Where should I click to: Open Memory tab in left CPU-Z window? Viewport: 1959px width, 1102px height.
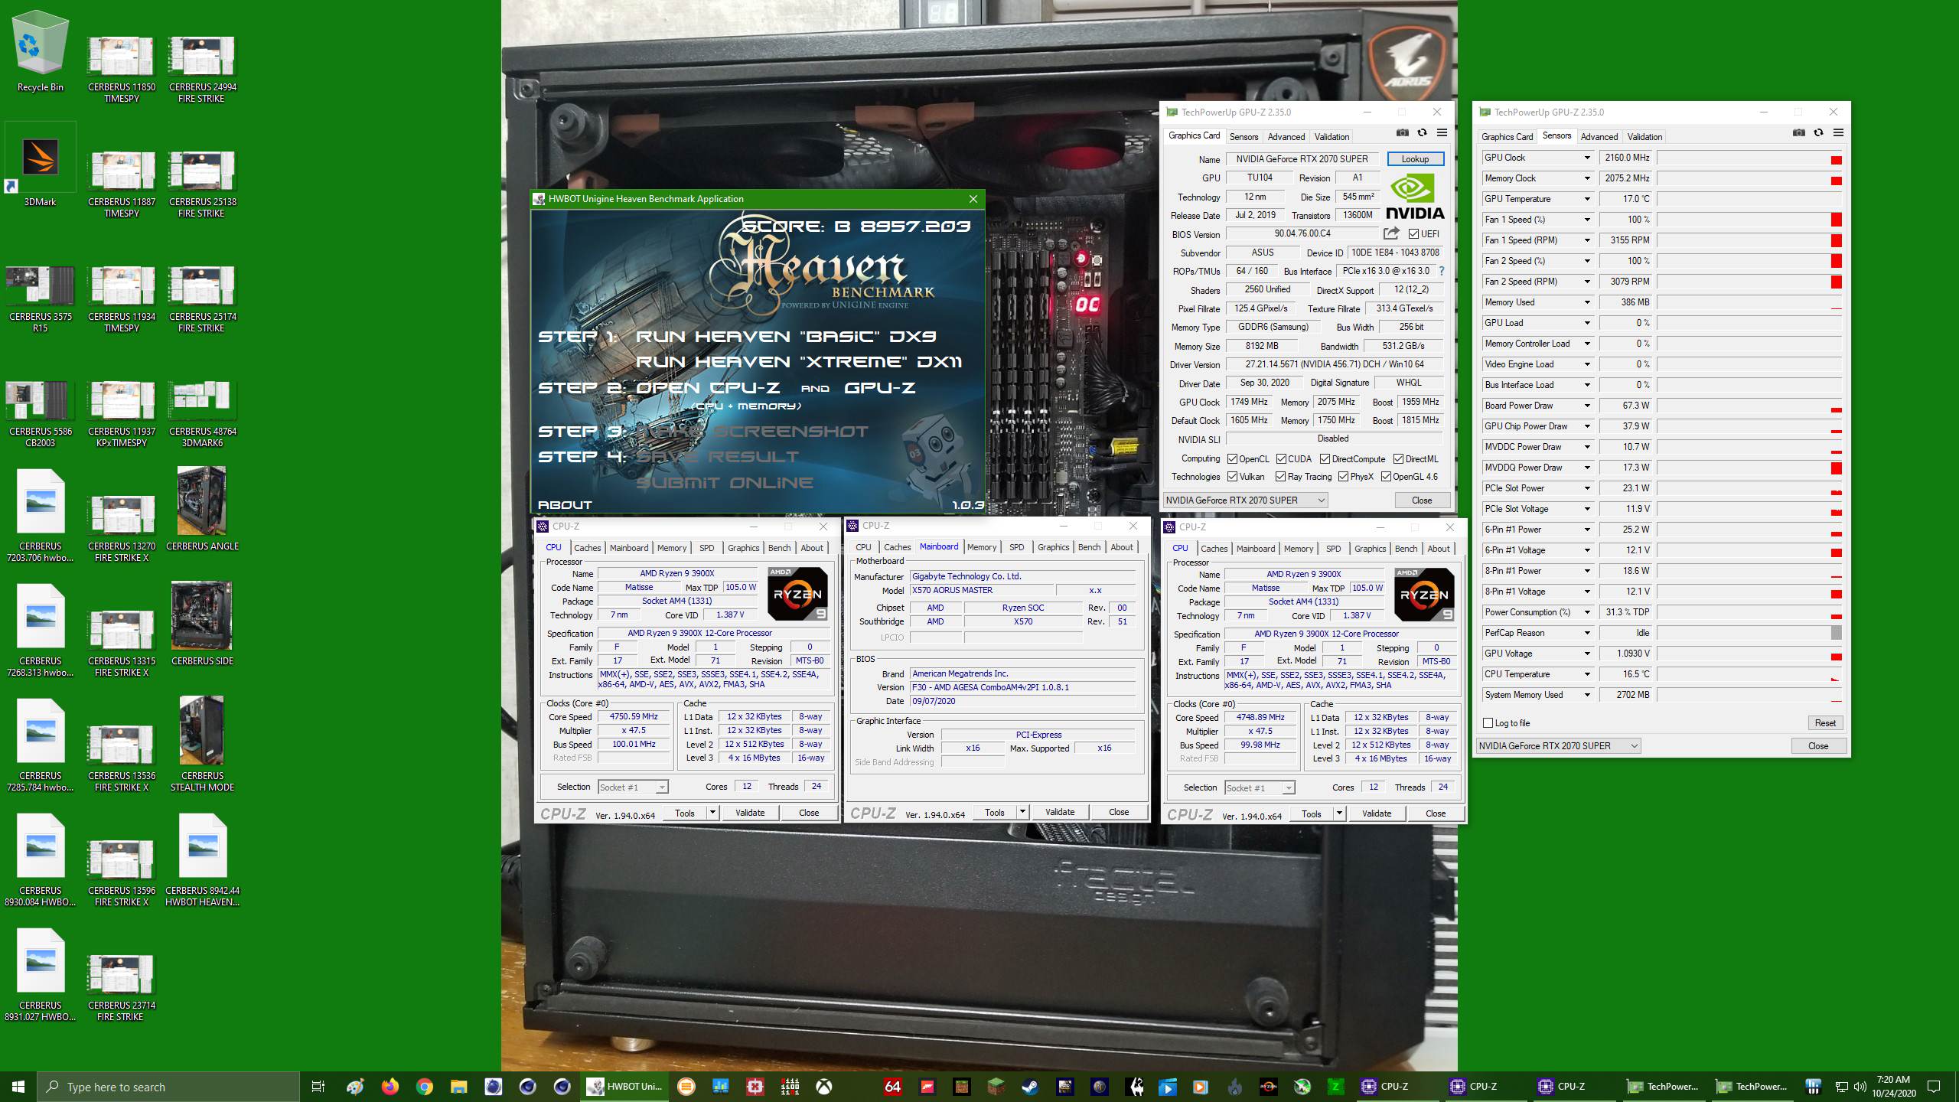[671, 548]
